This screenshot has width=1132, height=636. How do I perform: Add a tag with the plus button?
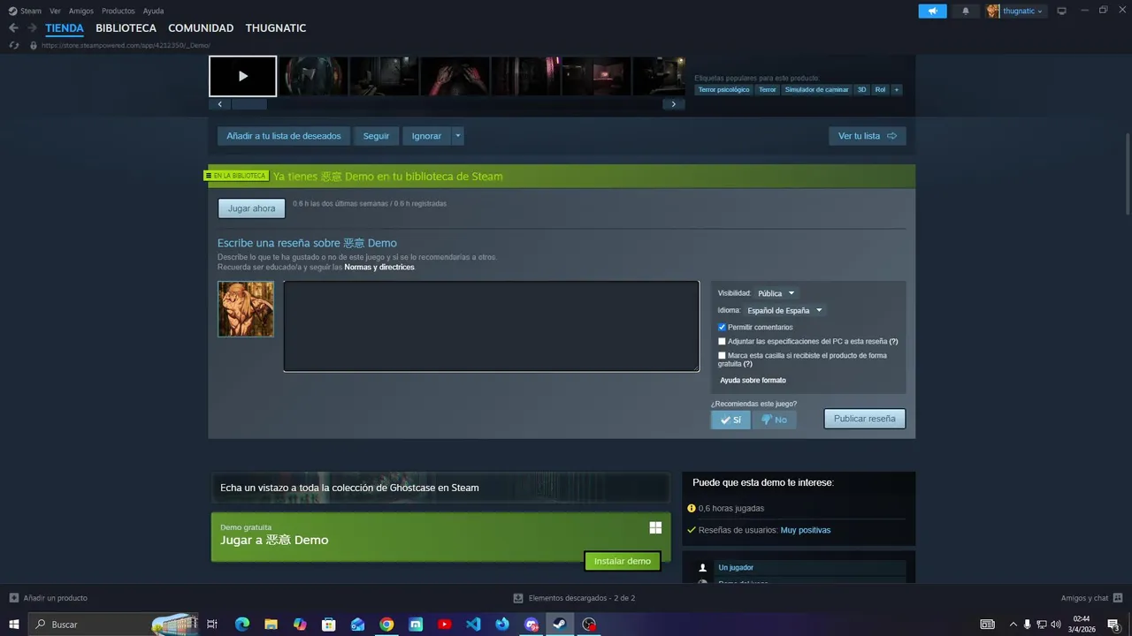[x=896, y=89]
